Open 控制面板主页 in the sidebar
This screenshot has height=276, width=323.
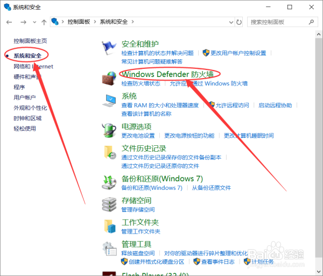(30, 41)
